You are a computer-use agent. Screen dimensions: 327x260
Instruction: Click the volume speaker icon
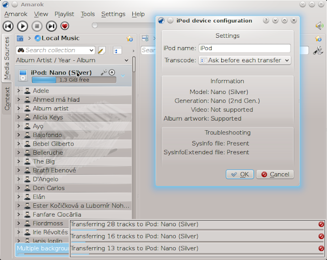[x=319, y=26]
